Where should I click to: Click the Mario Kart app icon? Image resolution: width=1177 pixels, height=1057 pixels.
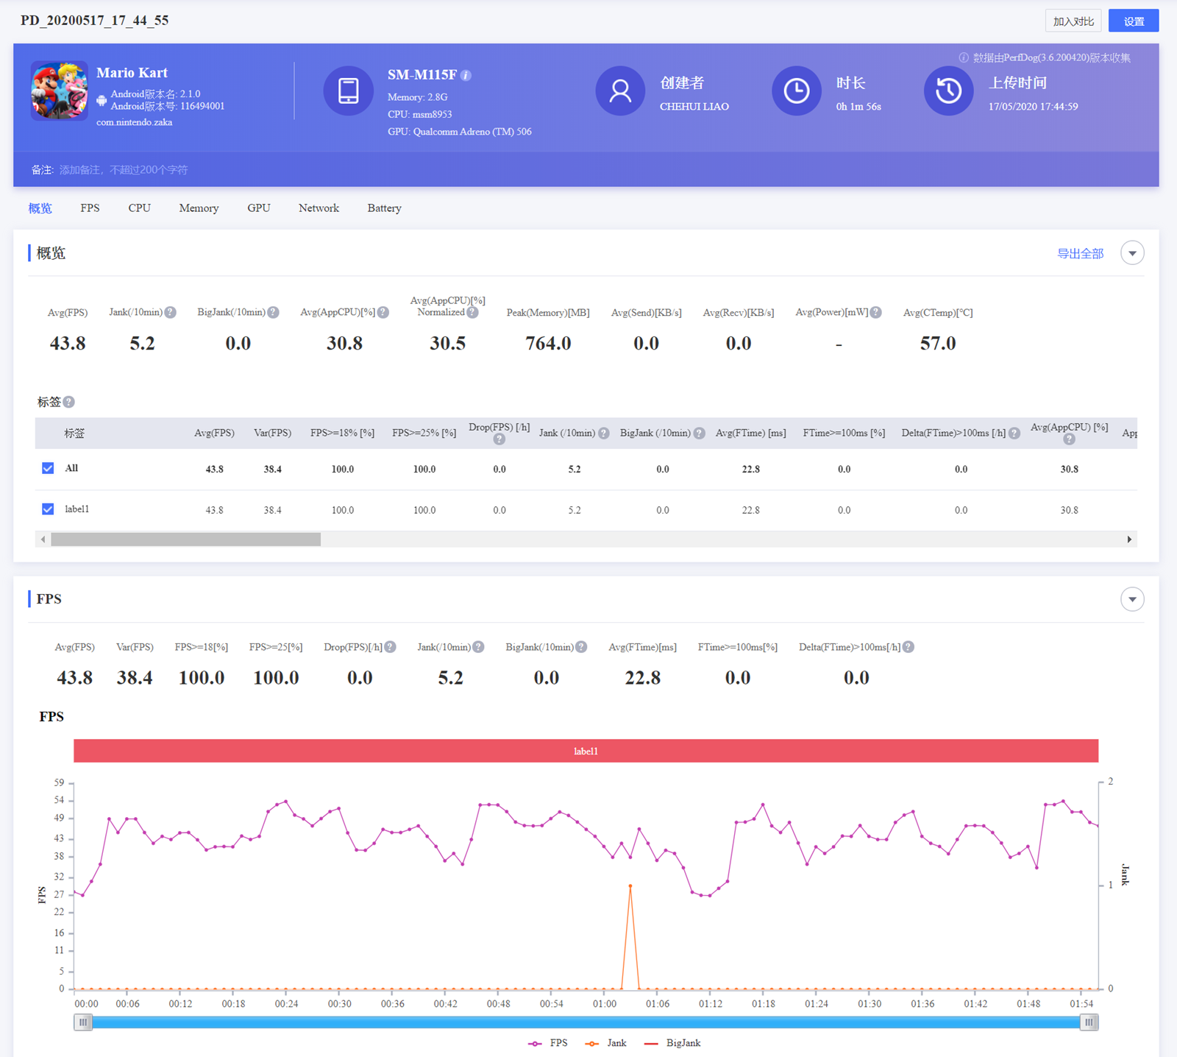point(60,90)
